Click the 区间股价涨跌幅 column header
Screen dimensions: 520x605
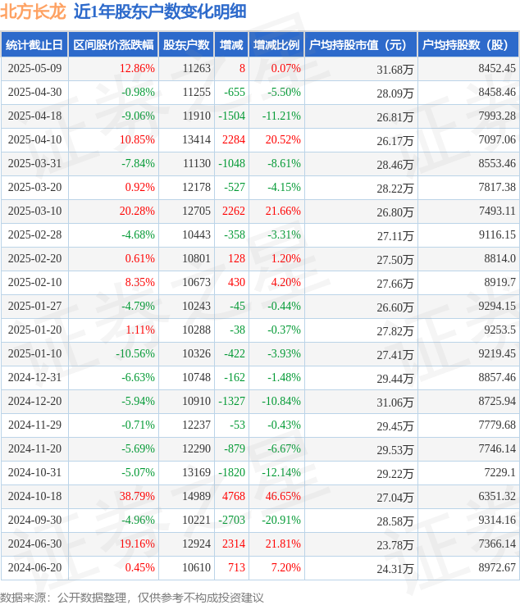coord(113,45)
